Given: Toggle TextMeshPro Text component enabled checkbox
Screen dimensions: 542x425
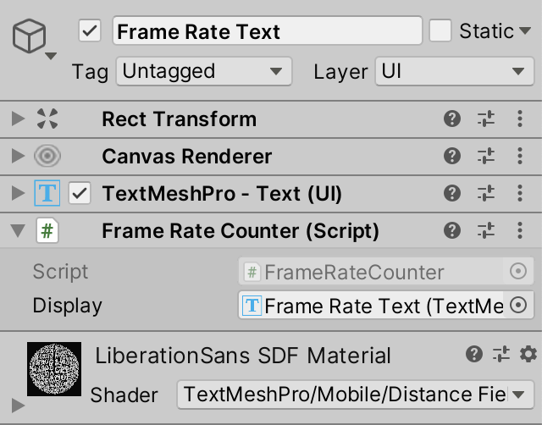Looking at the screenshot, I should tap(80, 194).
